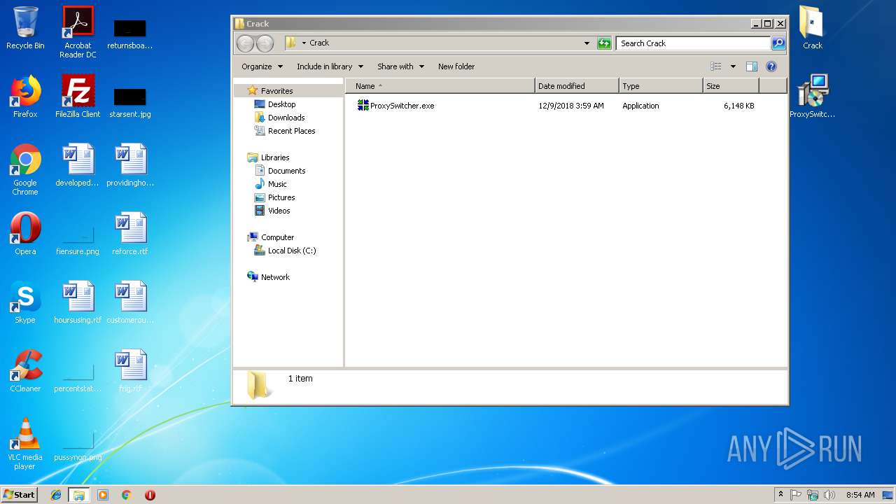Refresh the Crack folder view

coord(604,43)
